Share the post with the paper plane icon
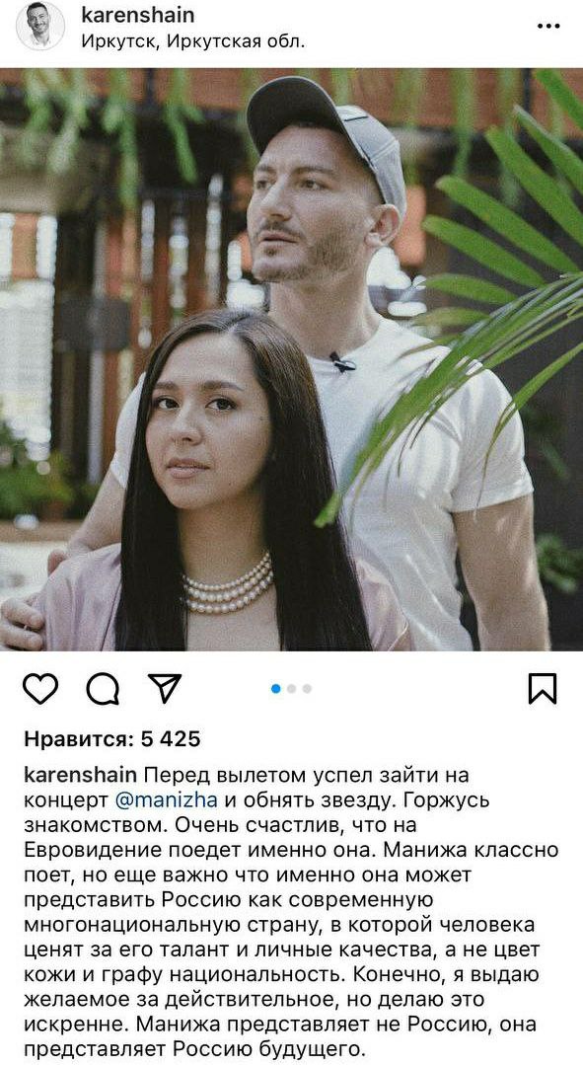The image size is (583, 1065). 164,688
